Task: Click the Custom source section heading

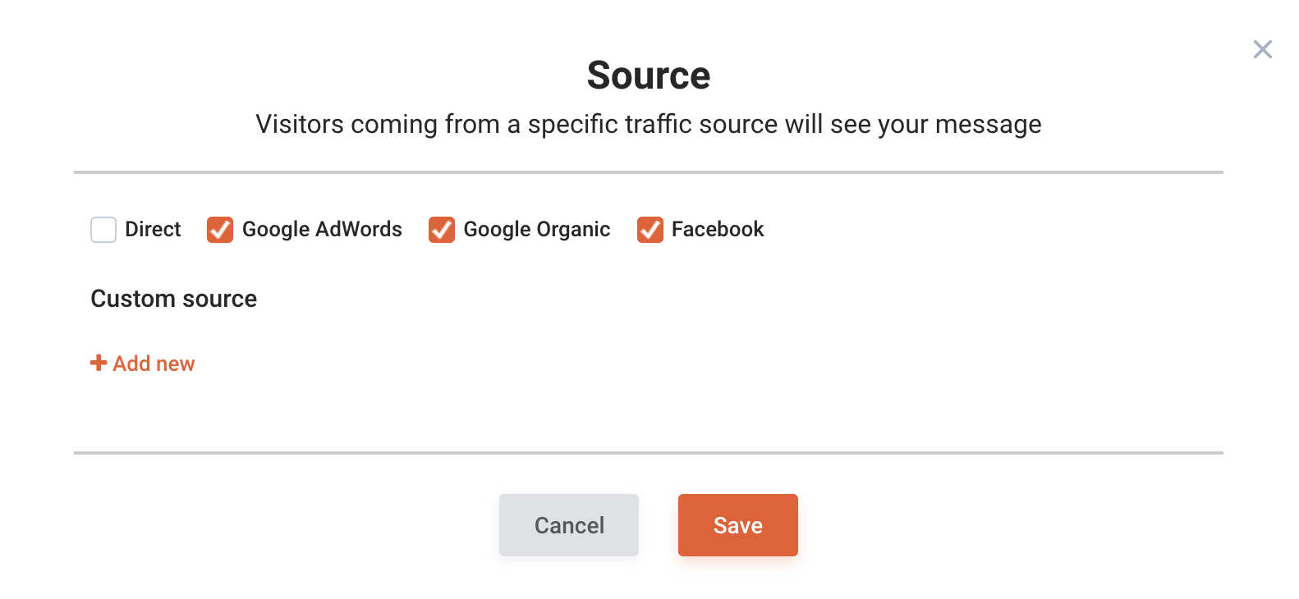Action: [174, 299]
